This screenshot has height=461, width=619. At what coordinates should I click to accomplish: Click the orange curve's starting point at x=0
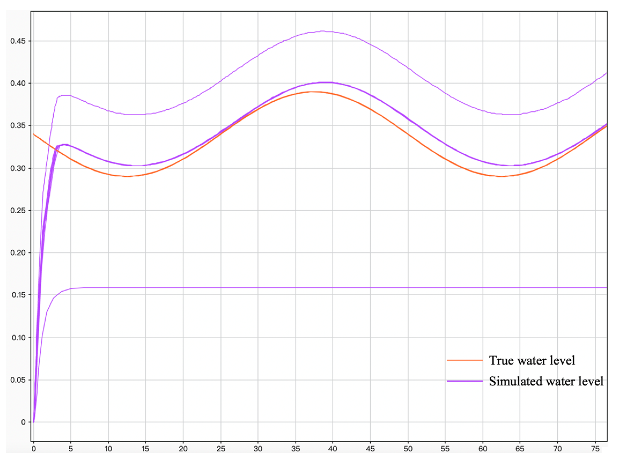click(34, 134)
